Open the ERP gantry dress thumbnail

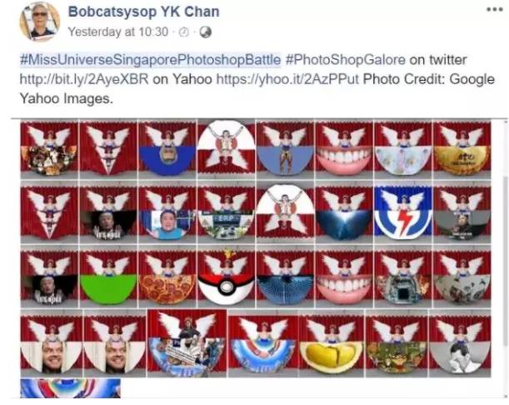tap(227, 214)
